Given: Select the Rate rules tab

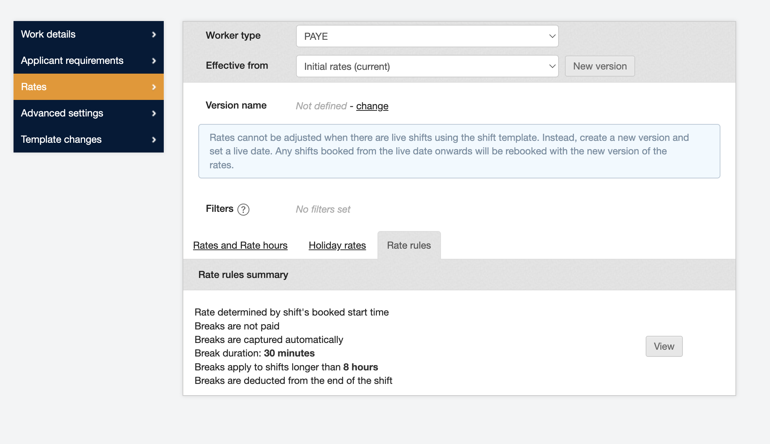Looking at the screenshot, I should (x=409, y=245).
